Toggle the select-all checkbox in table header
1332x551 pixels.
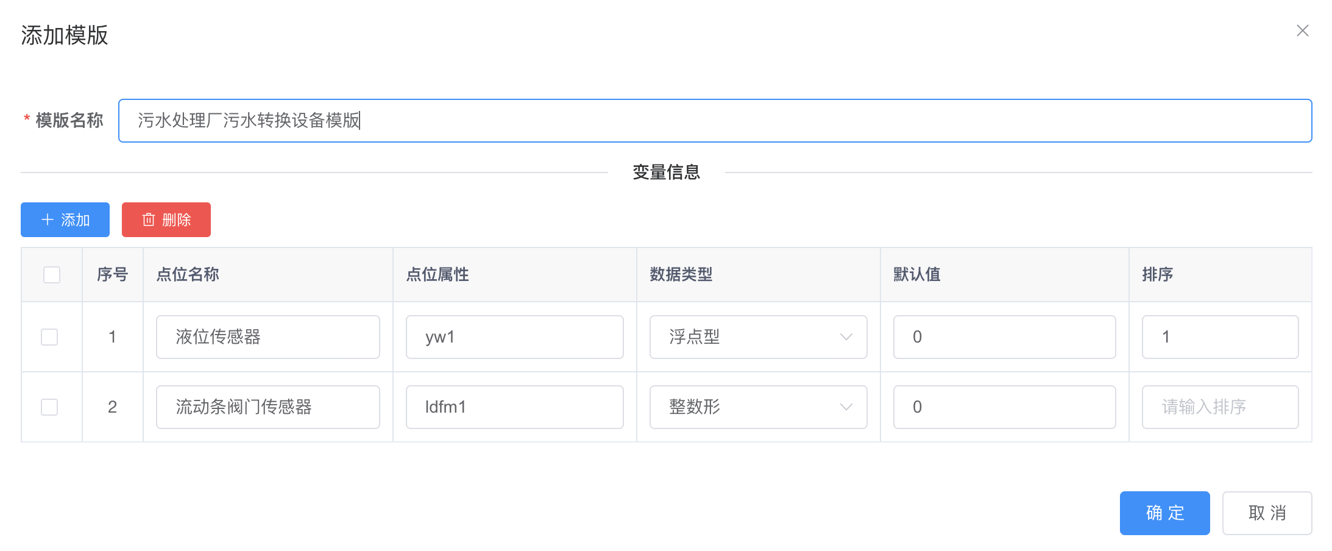pyautogui.click(x=52, y=275)
